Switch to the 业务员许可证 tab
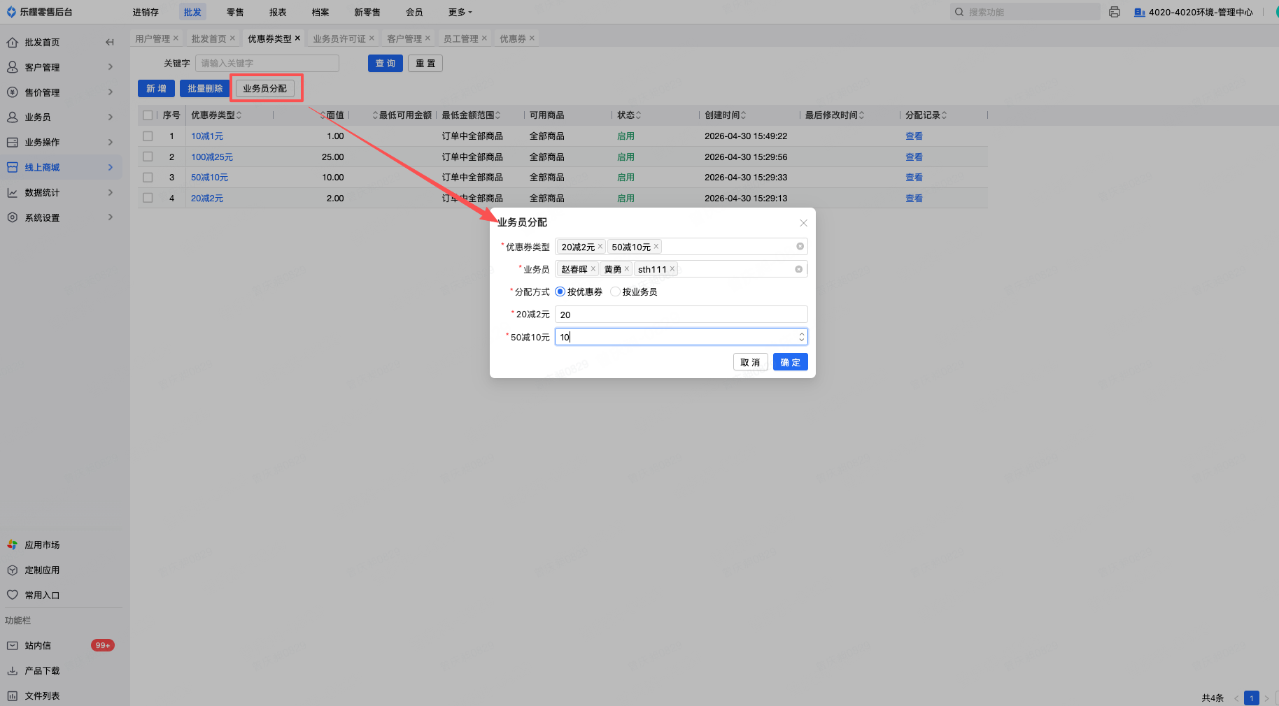 [339, 38]
